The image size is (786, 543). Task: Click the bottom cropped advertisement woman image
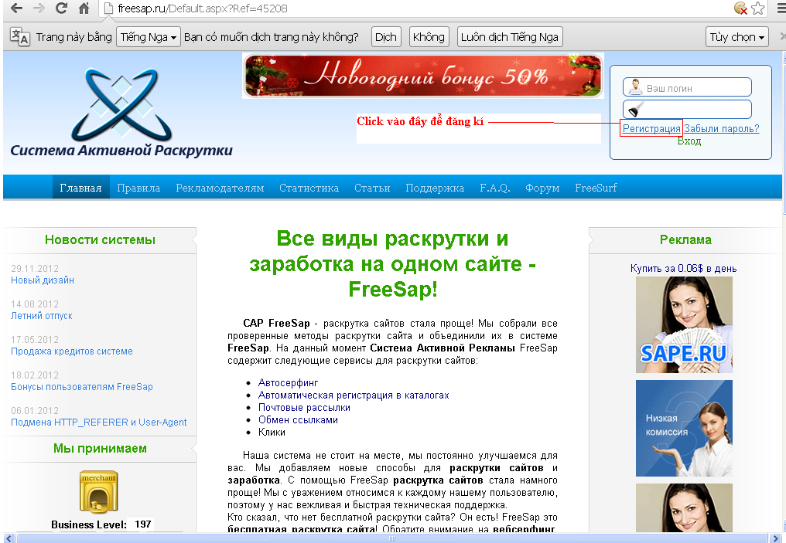coord(684,507)
